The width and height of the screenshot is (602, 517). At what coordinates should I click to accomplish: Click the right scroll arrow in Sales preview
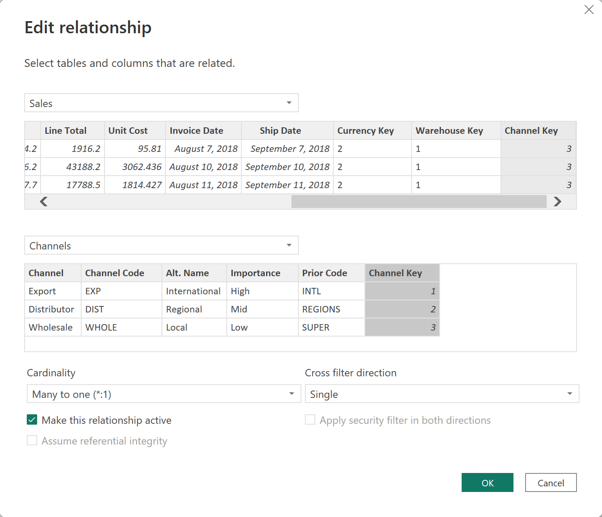click(558, 202)
